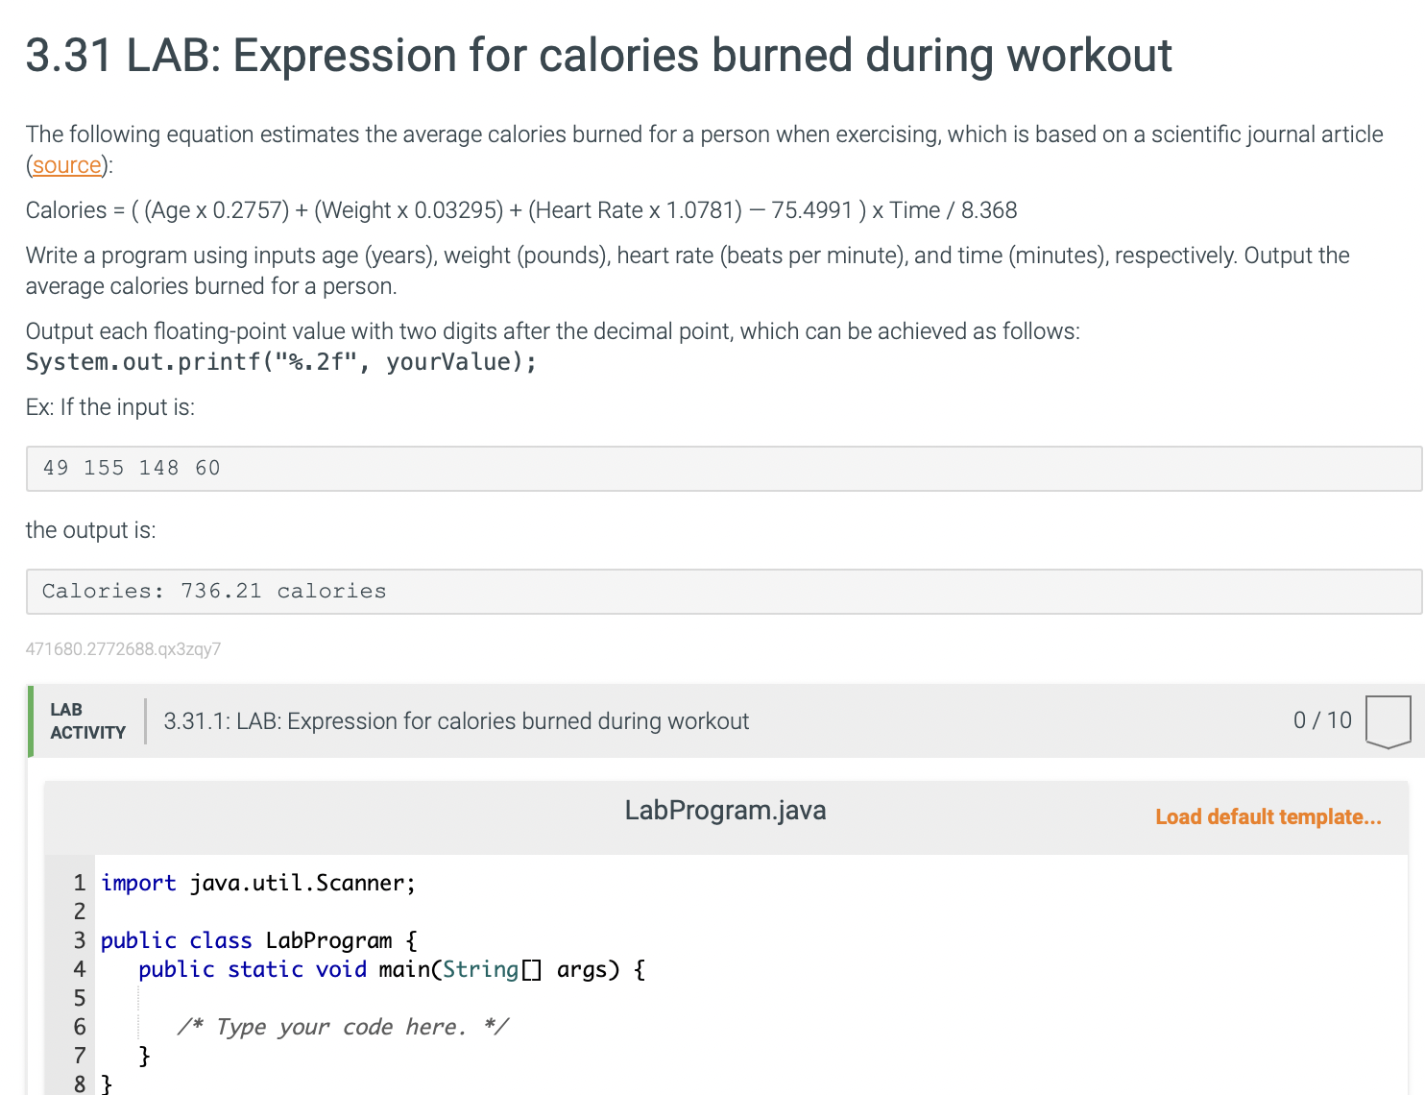The height and width of the screenshot is (1095, 1425).
Task: Click the 0 / 10 score display
Action: 1322,719
